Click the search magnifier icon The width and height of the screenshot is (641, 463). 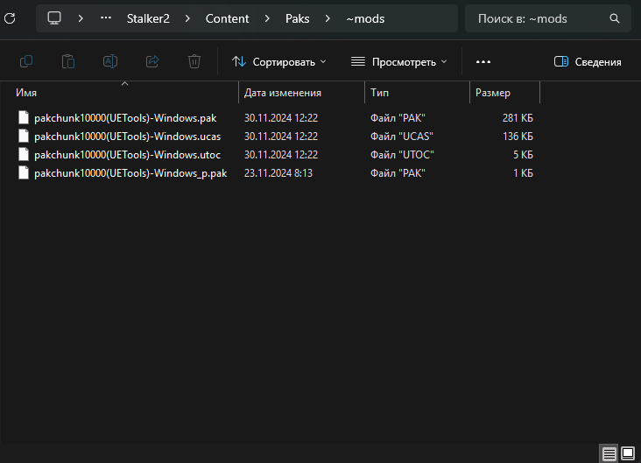616,18
